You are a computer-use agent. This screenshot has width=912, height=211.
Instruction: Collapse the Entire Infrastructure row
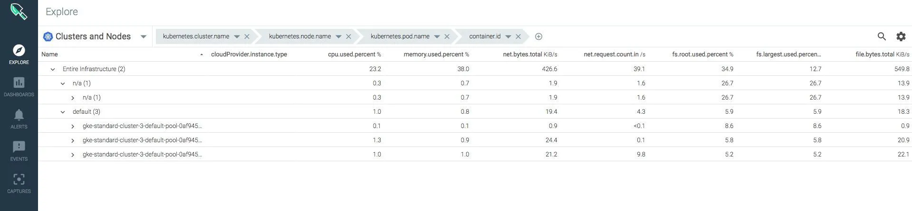53,69
